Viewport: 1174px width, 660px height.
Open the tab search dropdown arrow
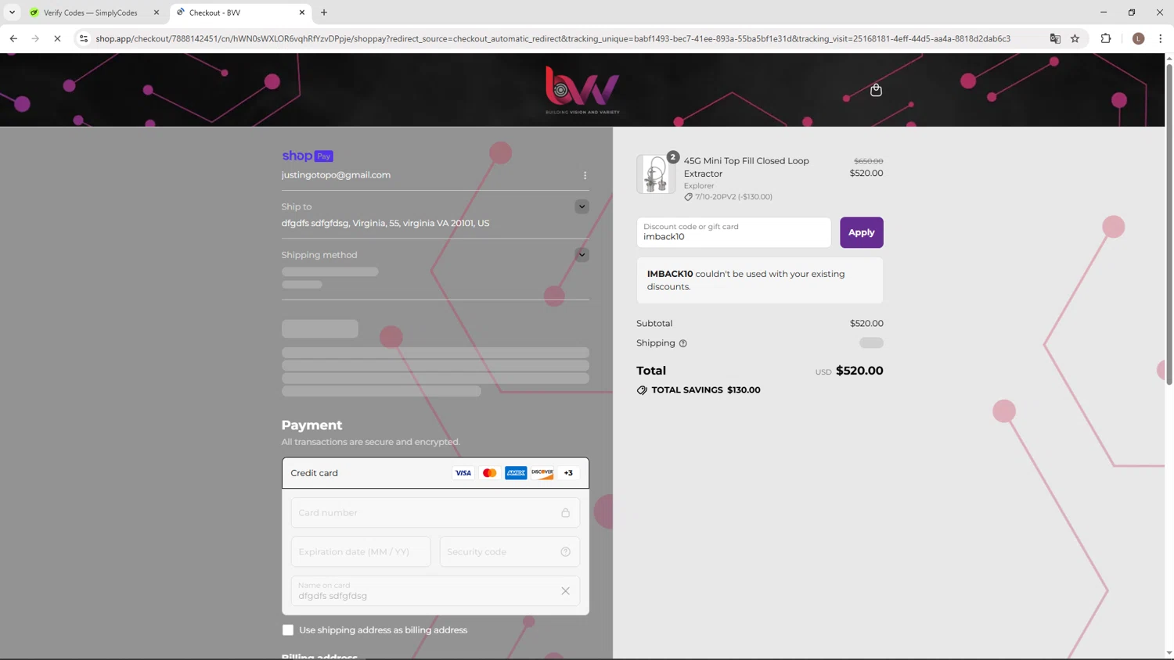tap(12, 13)
